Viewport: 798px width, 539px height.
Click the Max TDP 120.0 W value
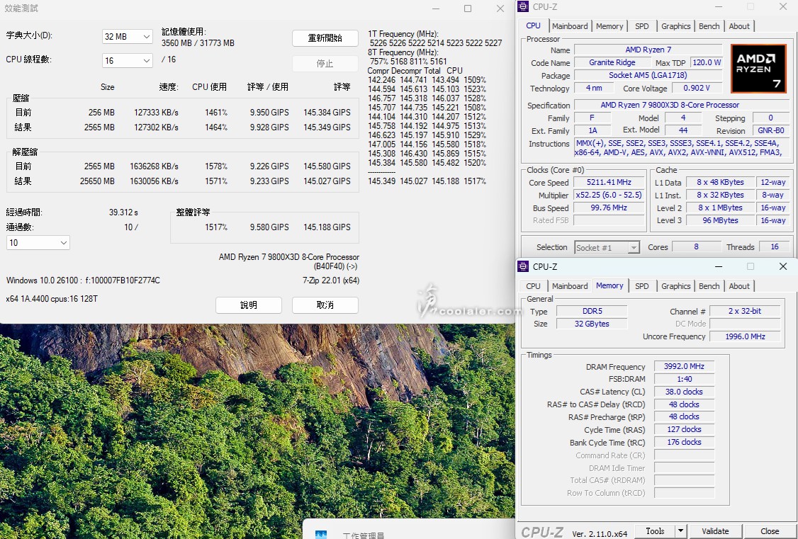click(707, 62)
